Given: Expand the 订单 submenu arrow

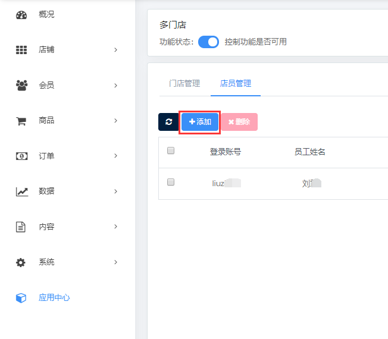Looking at the screenshot, I should point(115,156).
